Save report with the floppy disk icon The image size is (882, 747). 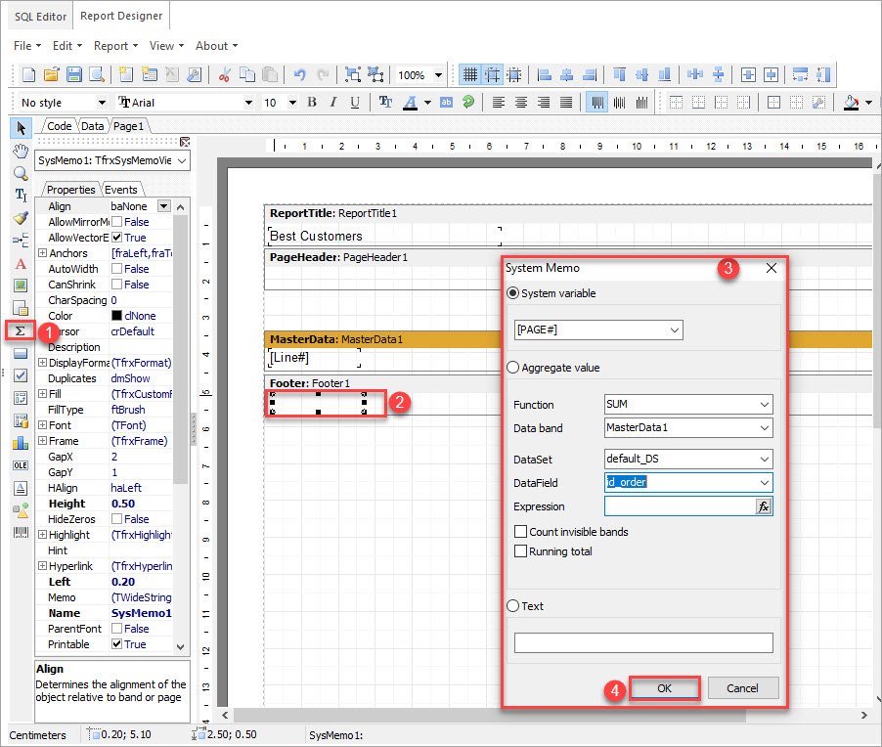coord(74,74)
